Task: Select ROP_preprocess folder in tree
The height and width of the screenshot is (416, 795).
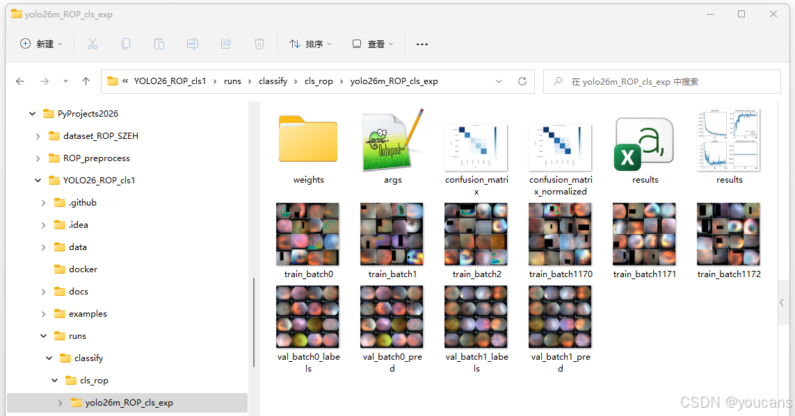Action: (x=89, y=158)
